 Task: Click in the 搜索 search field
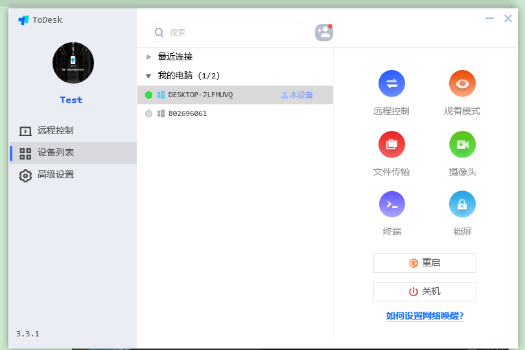[229, 32]
